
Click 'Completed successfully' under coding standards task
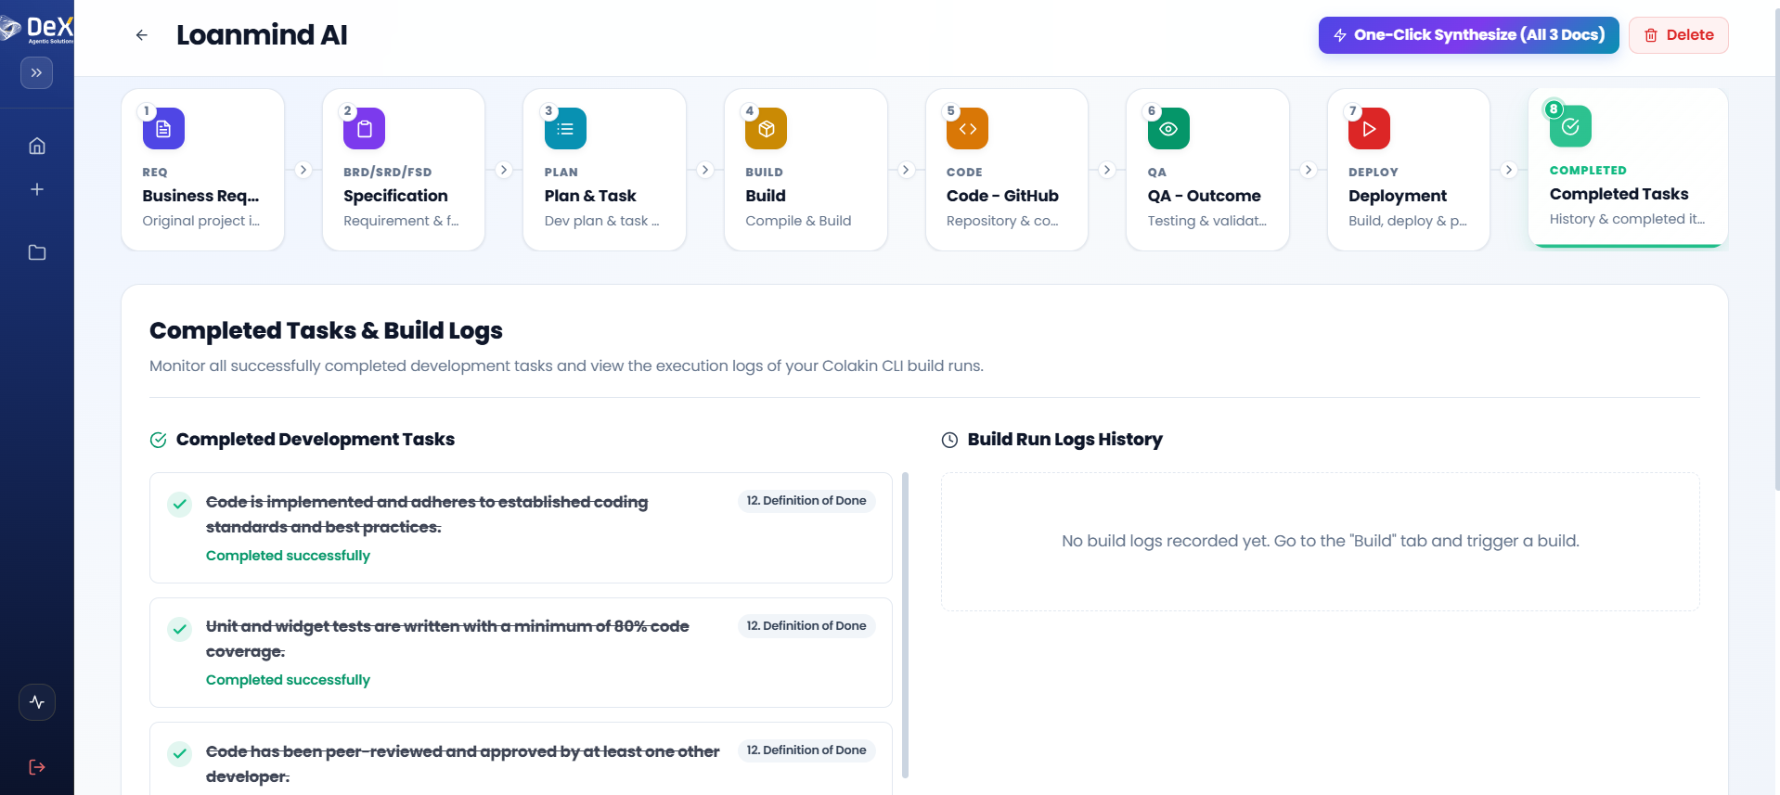click(288, 556)
